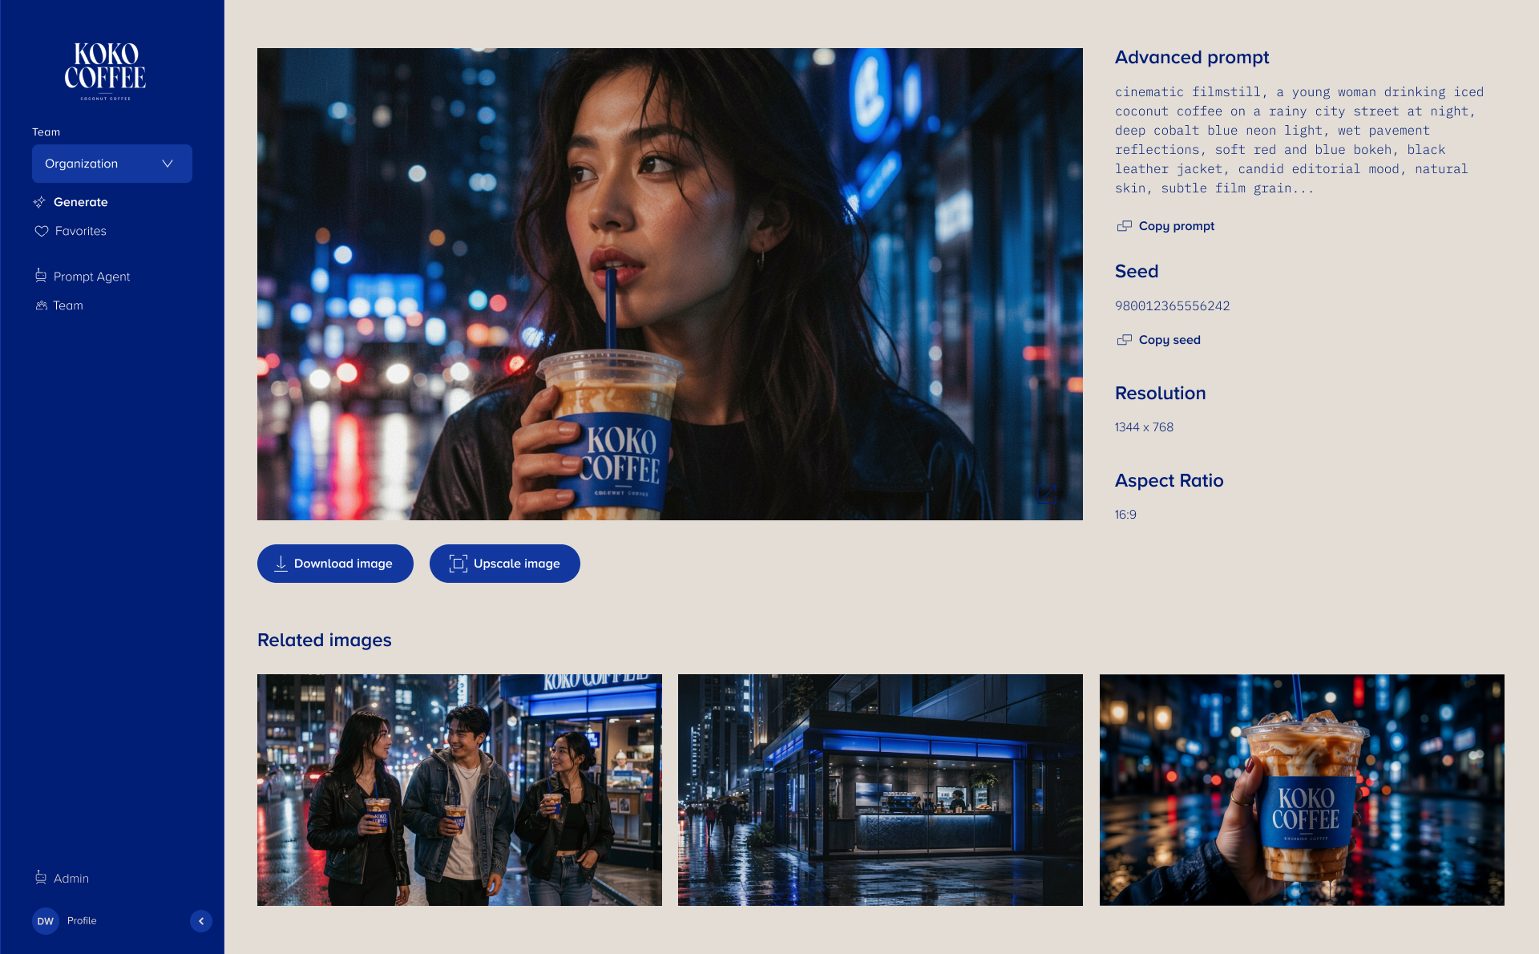Click the seed number 980012365556242
1539x954 pixels.
(1172, 305)
